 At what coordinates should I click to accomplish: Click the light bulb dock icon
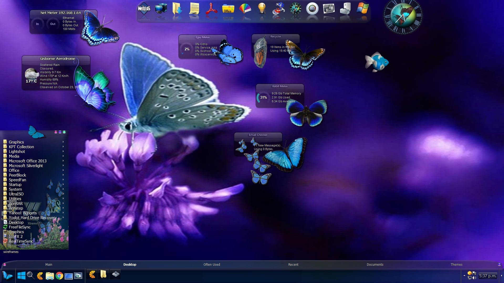point(262,9)
